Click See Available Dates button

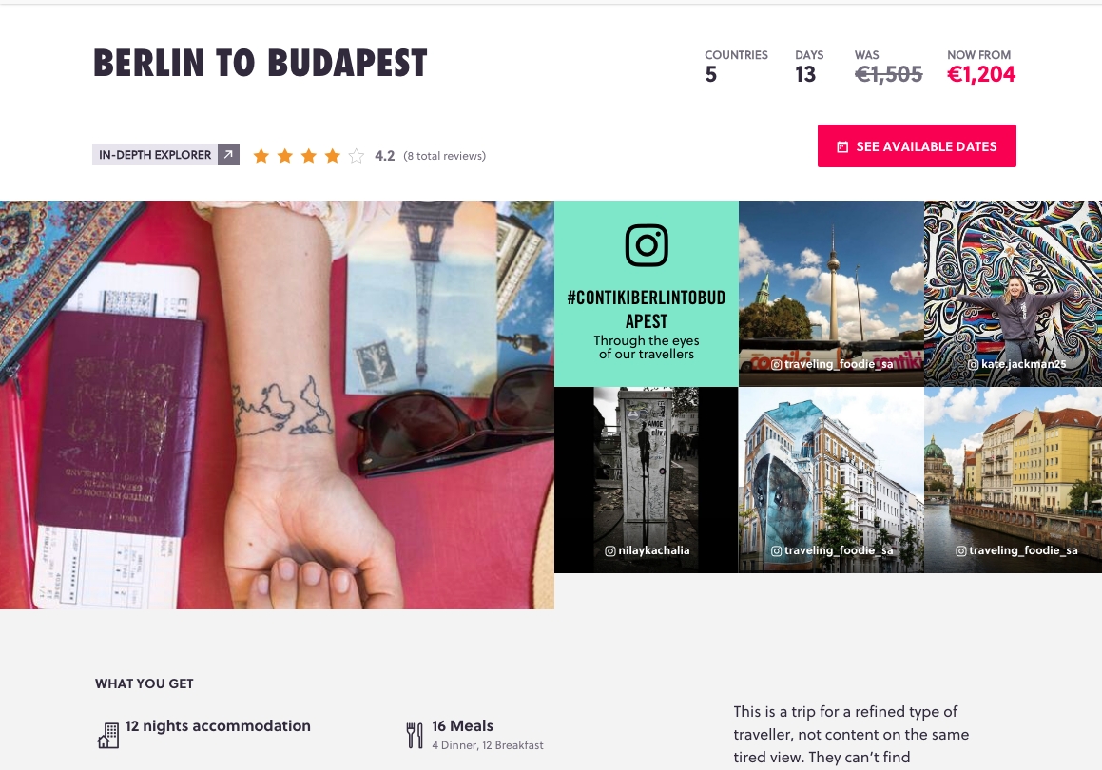click(x=917, y=146)
